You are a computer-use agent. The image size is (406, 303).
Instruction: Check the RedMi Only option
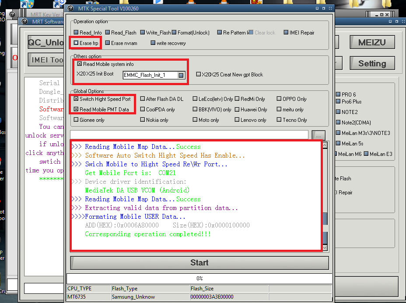pos(237,99)
